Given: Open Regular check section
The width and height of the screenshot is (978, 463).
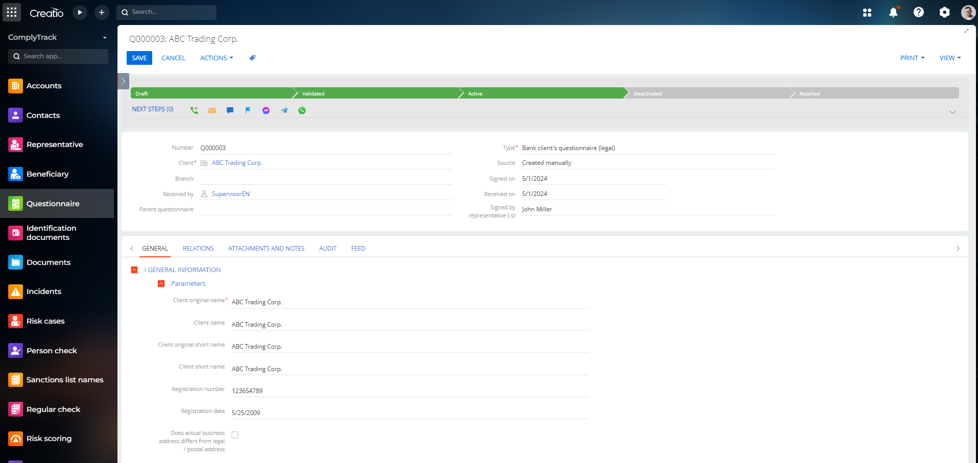Looking at the screenshot, I should tap(57, 409).
